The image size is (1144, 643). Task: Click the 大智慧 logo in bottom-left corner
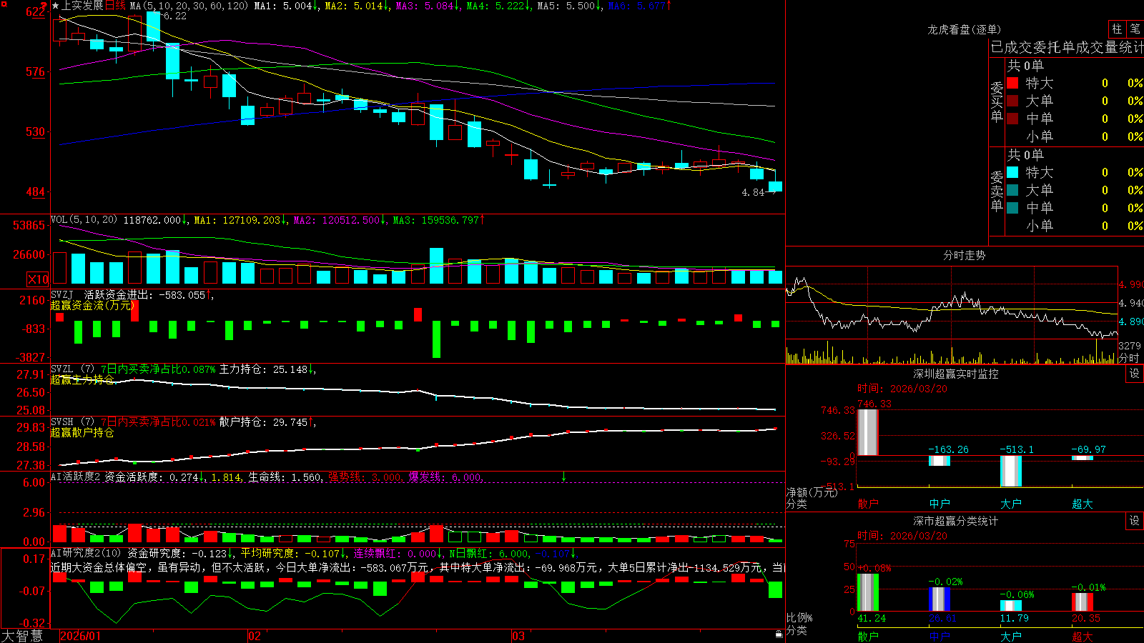[22, 636]
